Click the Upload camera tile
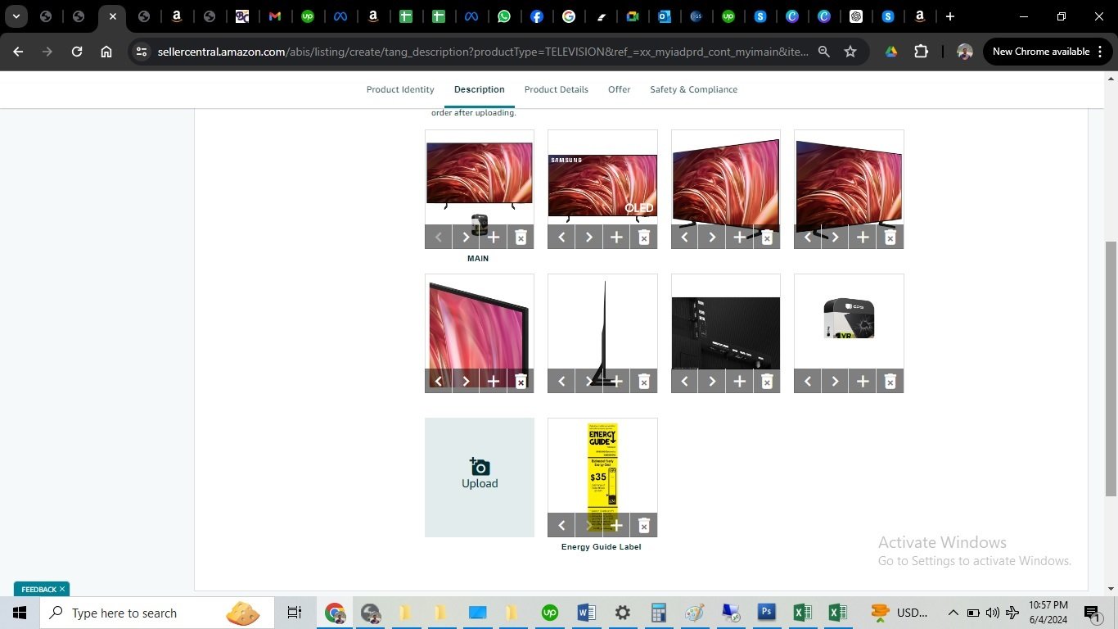Image resolution: width=1118 pixels, height=629 pixels. tap(480, 477)
